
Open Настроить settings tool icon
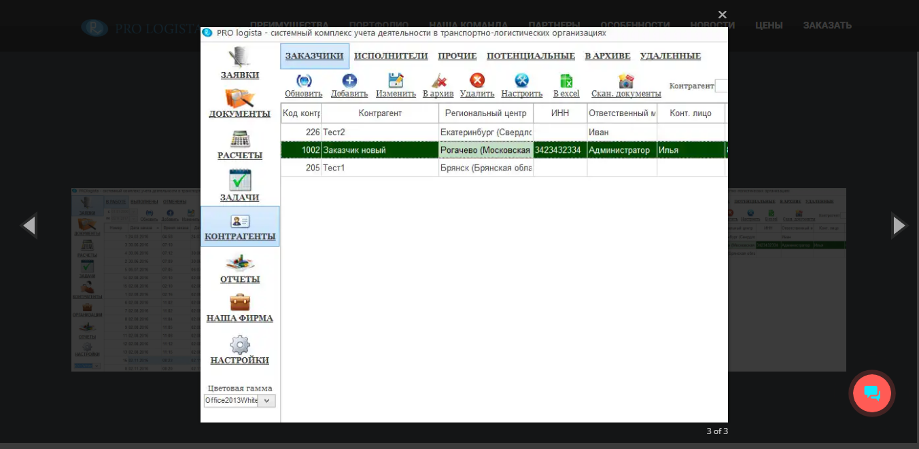pyautogui.click(x=521, y=81)
